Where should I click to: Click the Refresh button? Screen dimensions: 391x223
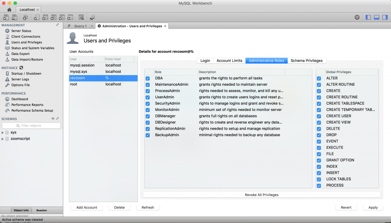(x=148, y=207)
